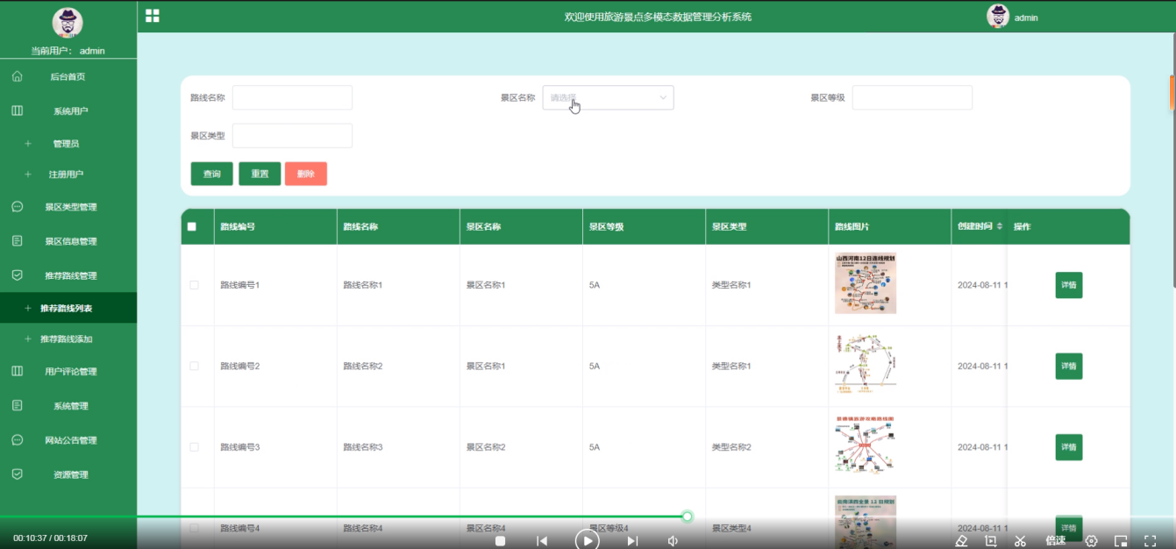1176x549 pixels.
Task: Click the plus icon beside 管理员
Action: (x=28, y=143)
